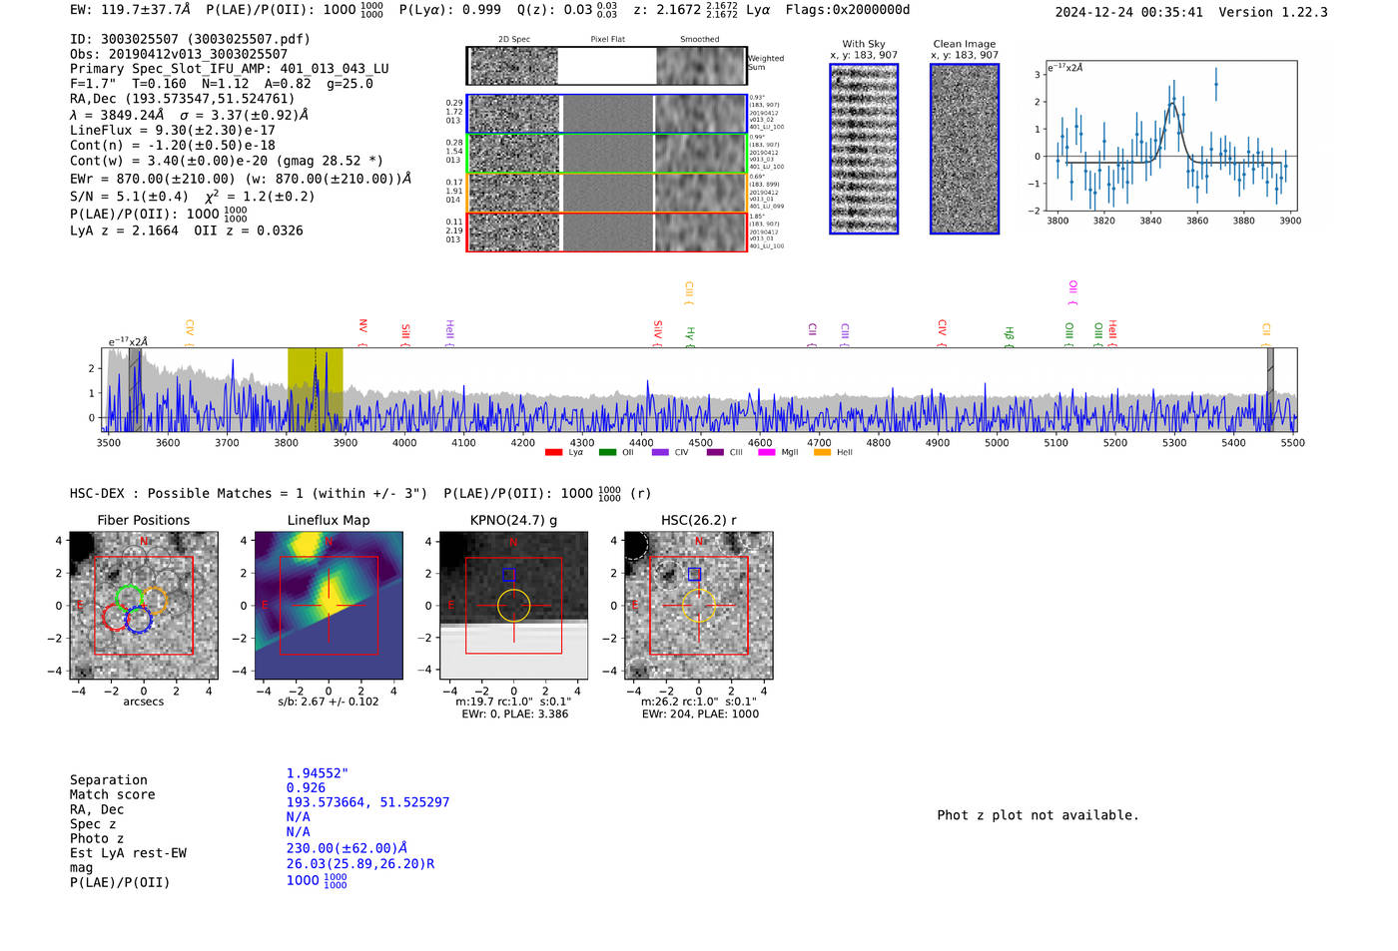The image size is (1398, 951).
Task: Click the s/b: 2.67 +/- 0.102 caption
Action: (329, 702)
